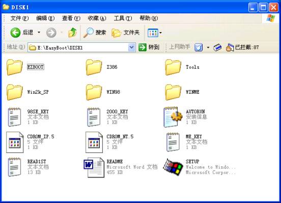Expand the Views dropdown arrow
Screen dimensions: 281x203
pyautogui.click(x=160, y=33)
